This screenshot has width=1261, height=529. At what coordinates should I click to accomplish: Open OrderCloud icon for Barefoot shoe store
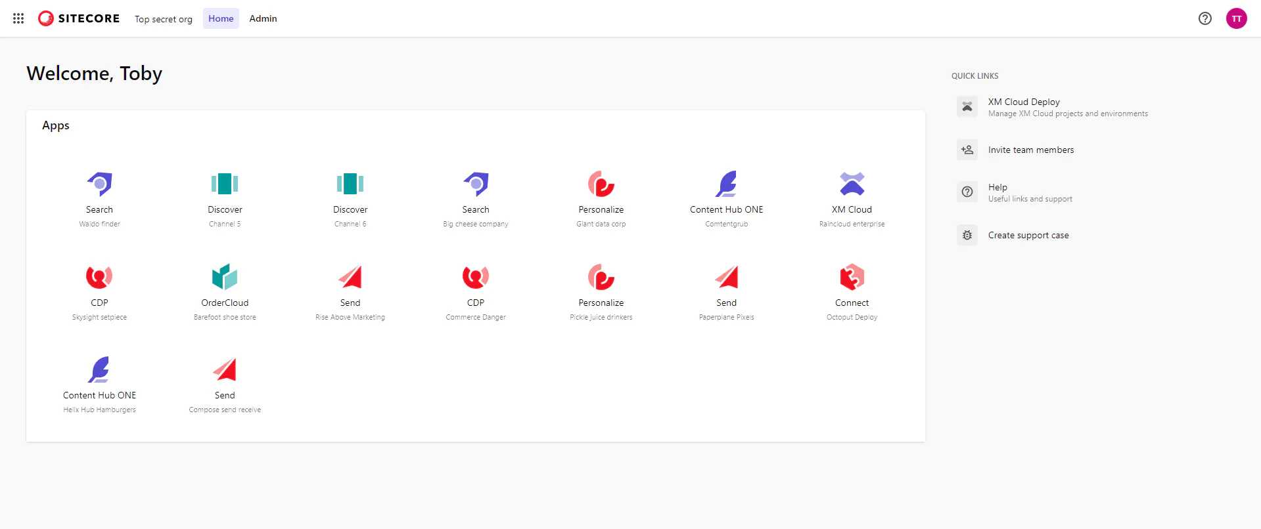(225, 277)
